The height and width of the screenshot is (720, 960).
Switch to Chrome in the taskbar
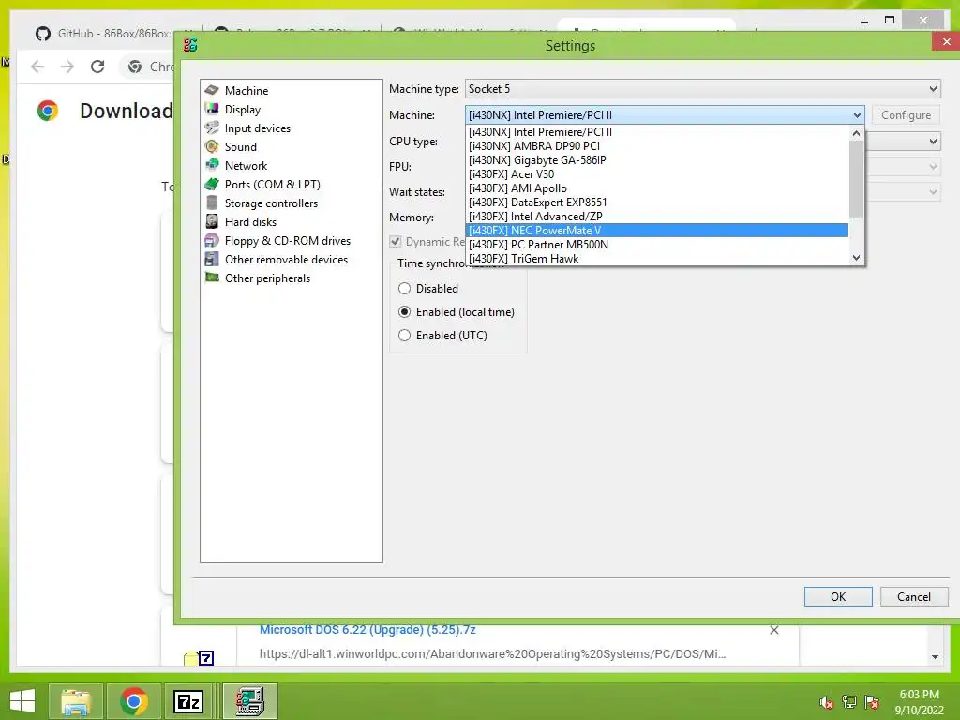point(133,701)
